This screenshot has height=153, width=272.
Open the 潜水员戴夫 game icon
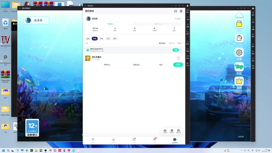point(88,58)
